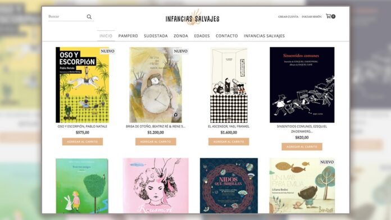This screenshot has height=220, width=391.
Task: Open the Zonda menu item
Action: (x=181, y=36)
